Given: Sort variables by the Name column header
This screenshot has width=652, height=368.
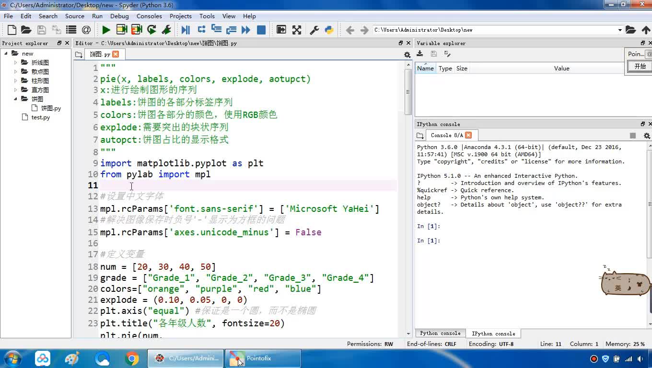Looking at the screenshot, I should (x=425, y=69).
